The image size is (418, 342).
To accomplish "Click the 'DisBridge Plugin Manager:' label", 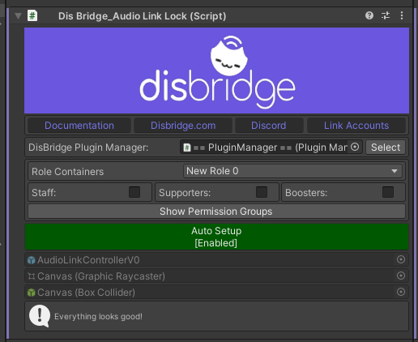I will tap(88, 147).
